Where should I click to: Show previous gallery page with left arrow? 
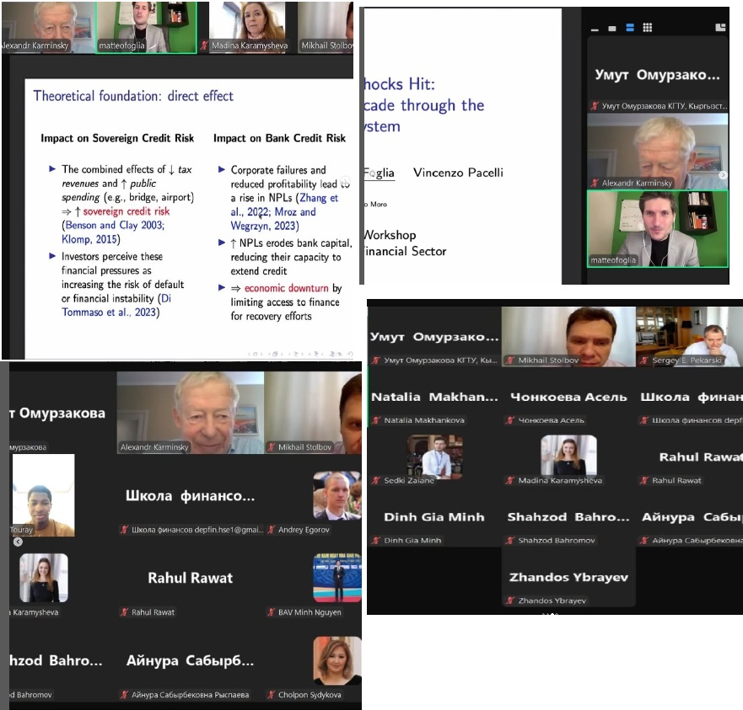click(18, 542)
